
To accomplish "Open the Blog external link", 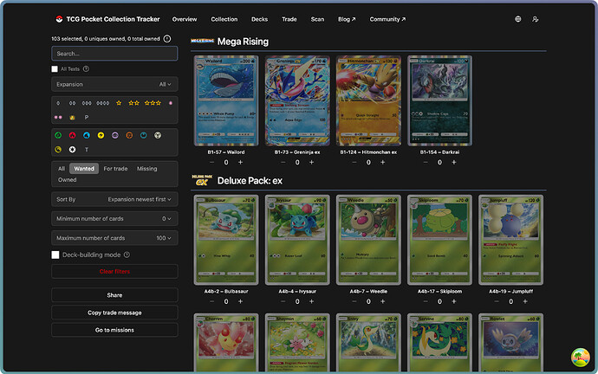I will tap(347, 19).
